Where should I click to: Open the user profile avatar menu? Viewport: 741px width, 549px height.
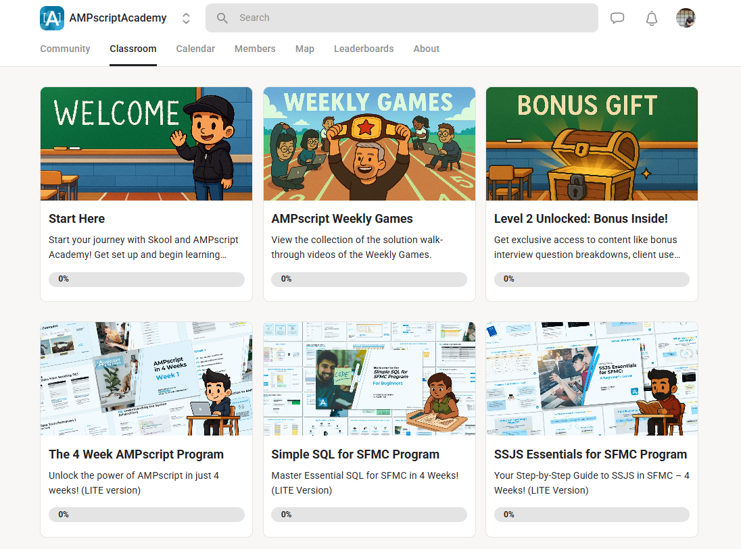(x=686, y=18)
